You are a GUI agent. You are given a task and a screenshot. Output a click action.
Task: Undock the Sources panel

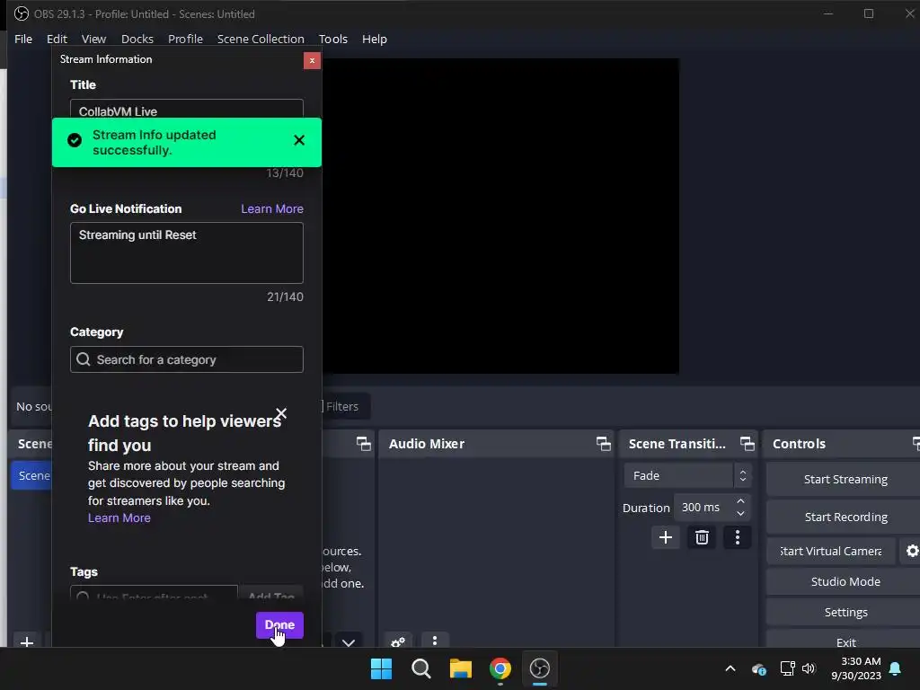pos(363,444)
